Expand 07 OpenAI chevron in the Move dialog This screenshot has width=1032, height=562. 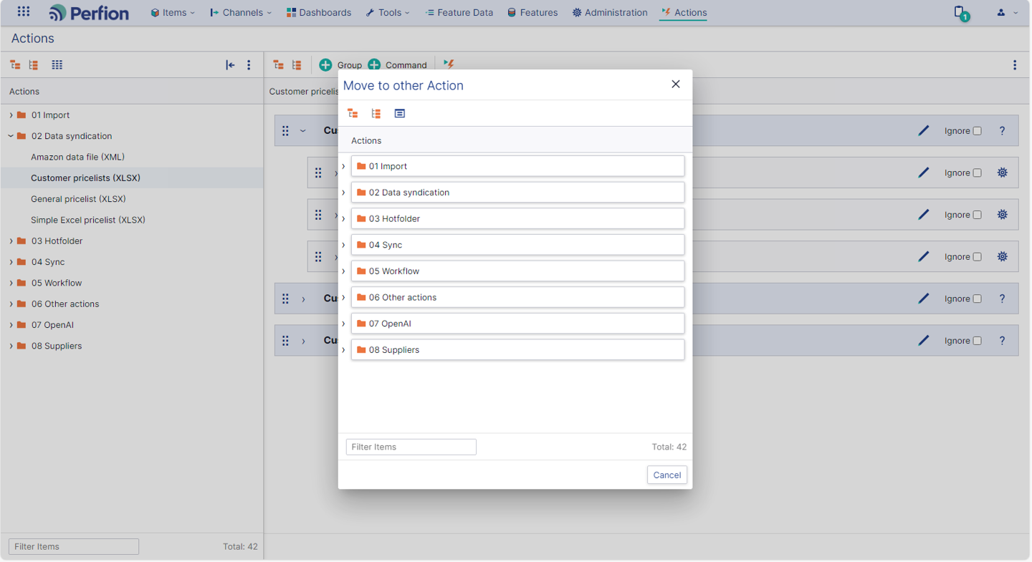coord(343,324)
